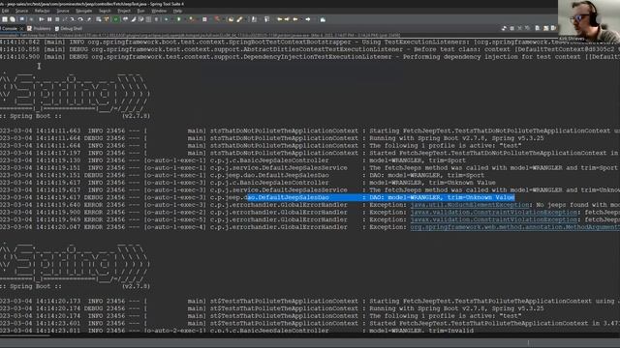The image size is (620, 348).
Task: Open the Navigate menu
Action: pos(84,11)
